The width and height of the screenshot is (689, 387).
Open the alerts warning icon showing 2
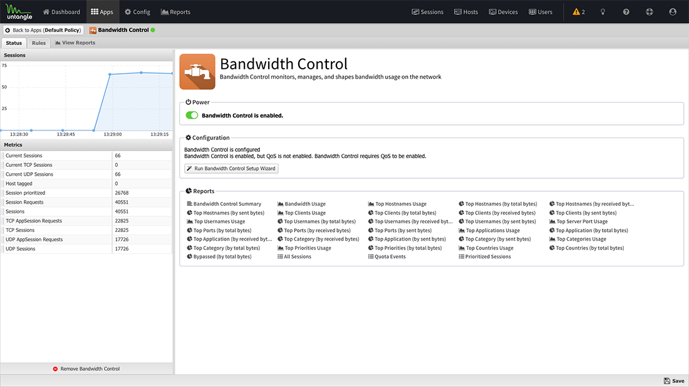pos(579,12)
